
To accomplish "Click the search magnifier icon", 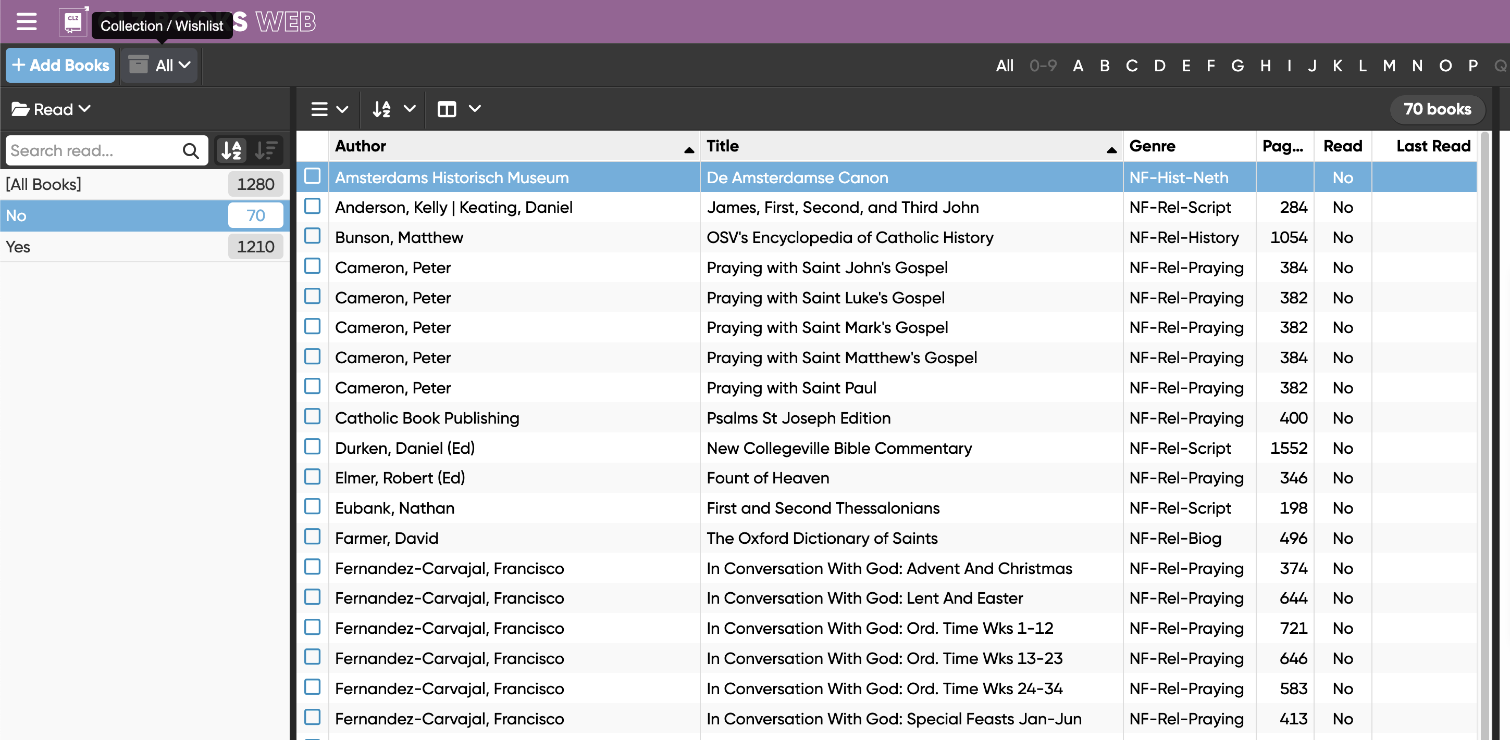I will click(x=191, y=151).
